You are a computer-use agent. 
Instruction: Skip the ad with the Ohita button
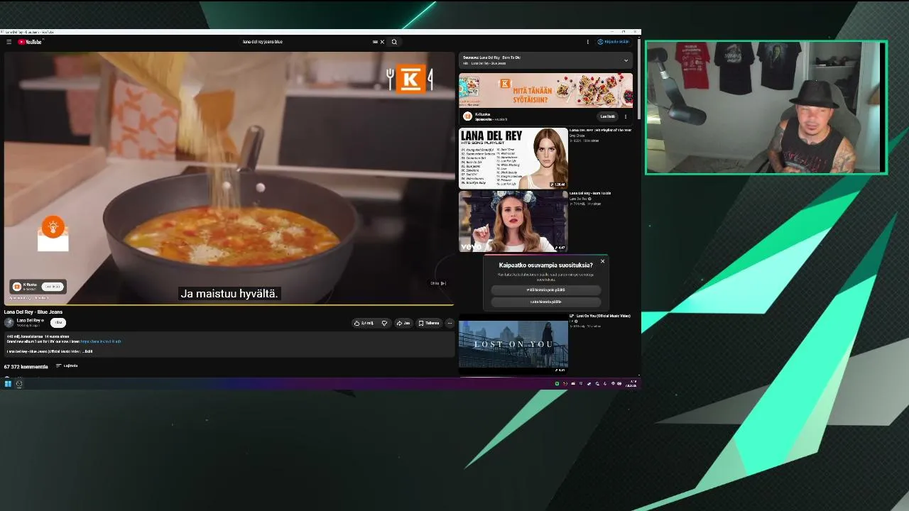click(438, 283)
